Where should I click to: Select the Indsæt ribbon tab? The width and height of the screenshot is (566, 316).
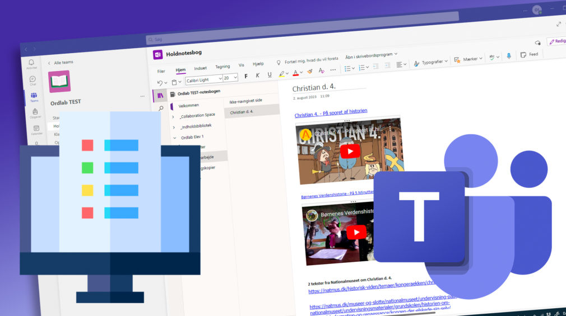[x=200, y=68]
